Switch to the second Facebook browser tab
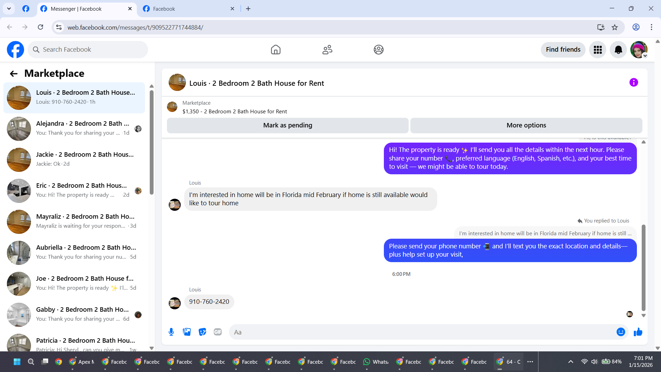This screenshot has width=661, height=372. [x=188, y=9]
